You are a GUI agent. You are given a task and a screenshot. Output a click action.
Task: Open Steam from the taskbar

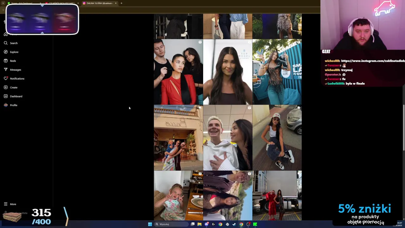click(234, 224)
